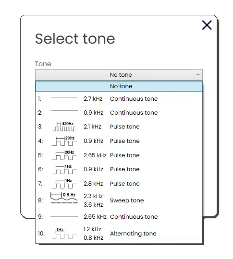Close the Select tone dialog
The image size is (233, 259).
[207, 25]
